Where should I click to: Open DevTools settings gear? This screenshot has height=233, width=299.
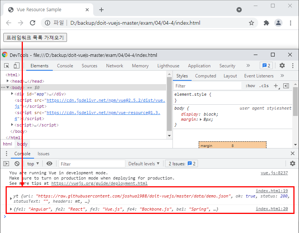coord(282,65)
